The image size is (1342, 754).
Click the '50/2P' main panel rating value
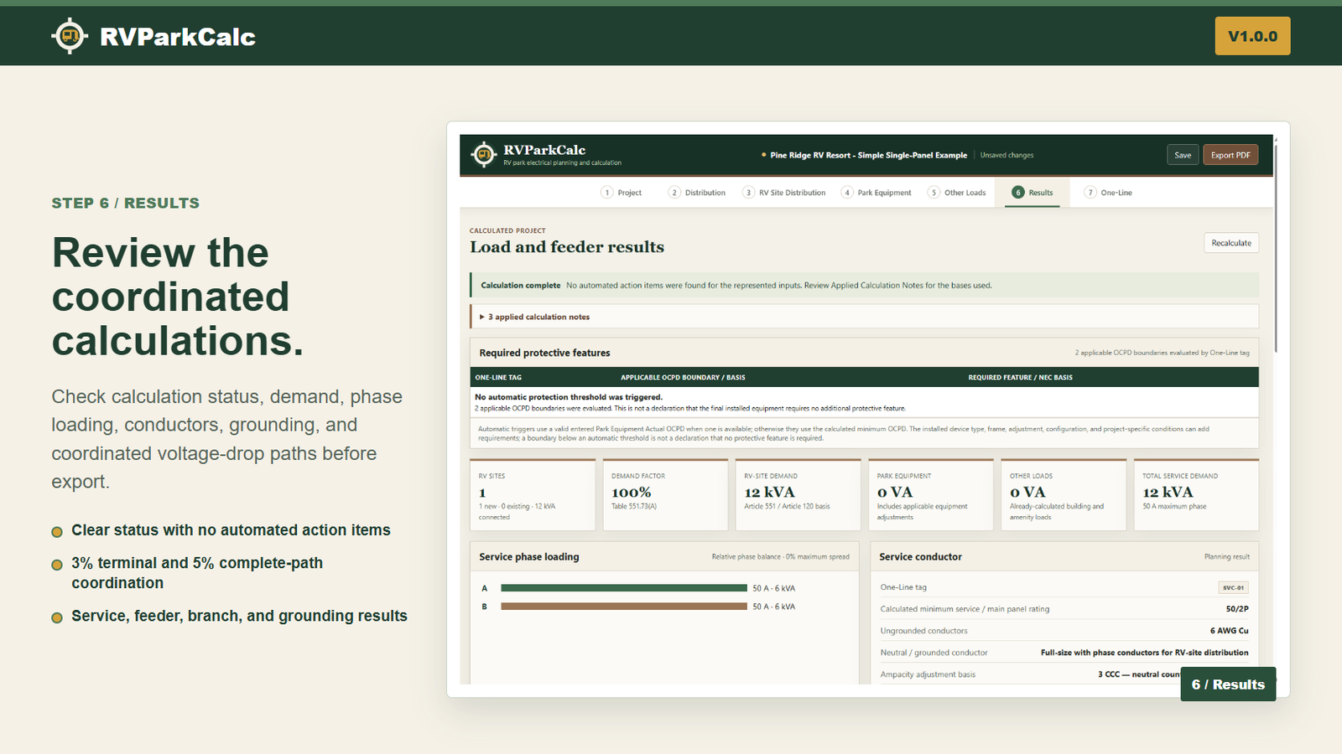(1237, 609)
